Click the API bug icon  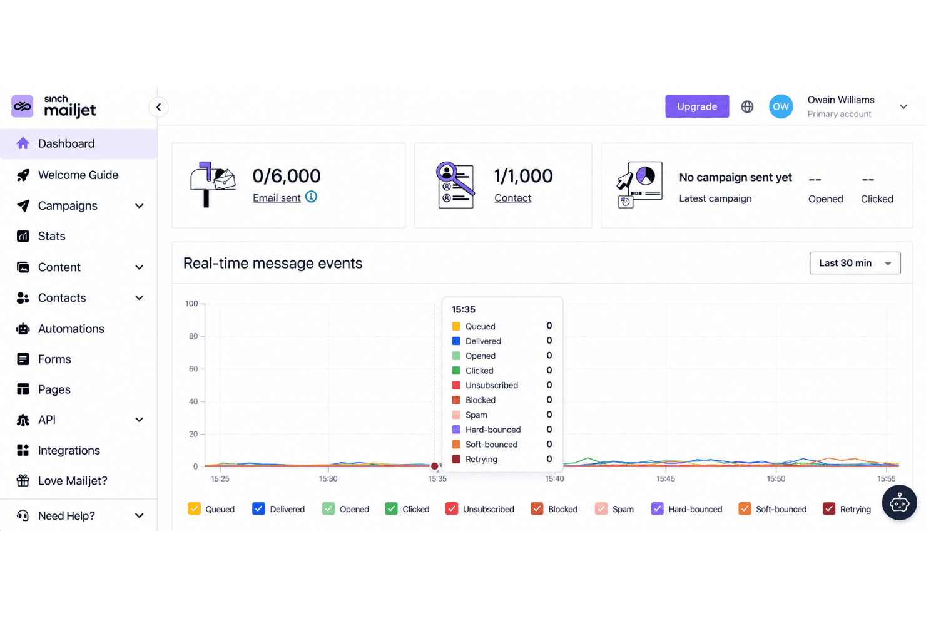tap(23, 420)
